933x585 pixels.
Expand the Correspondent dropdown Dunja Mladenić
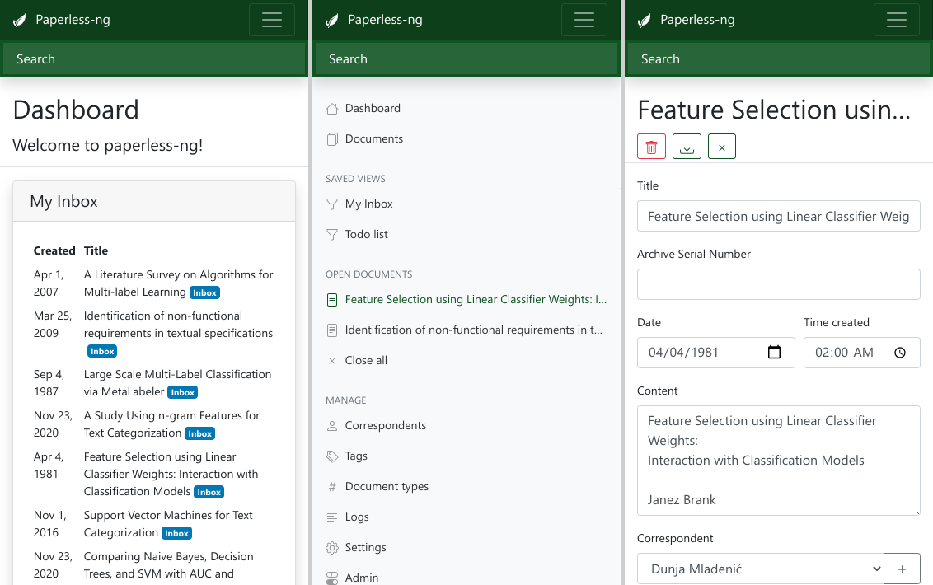click(759, 569)
